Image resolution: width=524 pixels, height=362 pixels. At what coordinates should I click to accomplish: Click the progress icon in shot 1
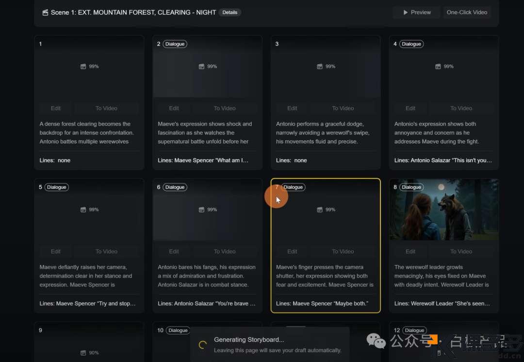(83, 66)
